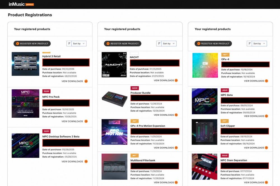Click Akai brand badge above Producer Bundle
The width and height of the screenshot is (280, 186).
click(135, 88)
